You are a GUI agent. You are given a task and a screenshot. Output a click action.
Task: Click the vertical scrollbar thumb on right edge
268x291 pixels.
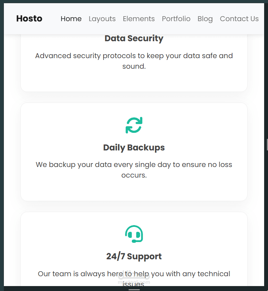[267, 144]
